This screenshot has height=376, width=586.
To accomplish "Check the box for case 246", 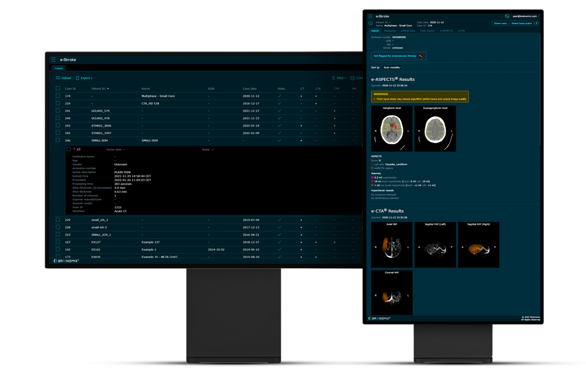I will (58, 140).
